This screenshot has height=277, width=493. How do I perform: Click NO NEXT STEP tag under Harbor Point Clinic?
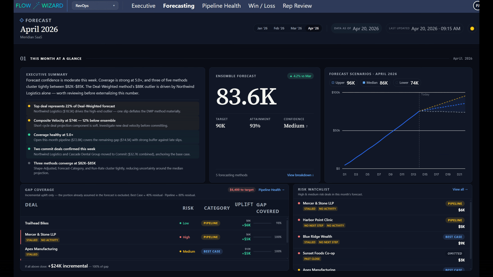(x=314, y=225)
